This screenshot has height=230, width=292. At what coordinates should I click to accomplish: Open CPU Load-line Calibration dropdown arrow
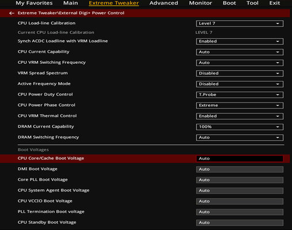pos(278,24)
